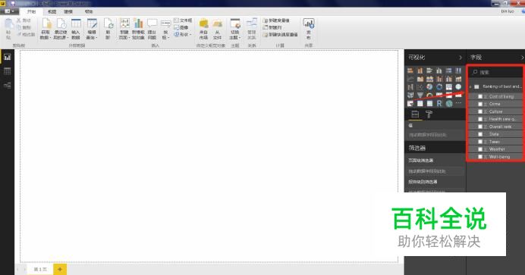This screenshot has height=275, width=525.
Task: Switch to Relationships view in left sidebar
Action: pos(7,86)
